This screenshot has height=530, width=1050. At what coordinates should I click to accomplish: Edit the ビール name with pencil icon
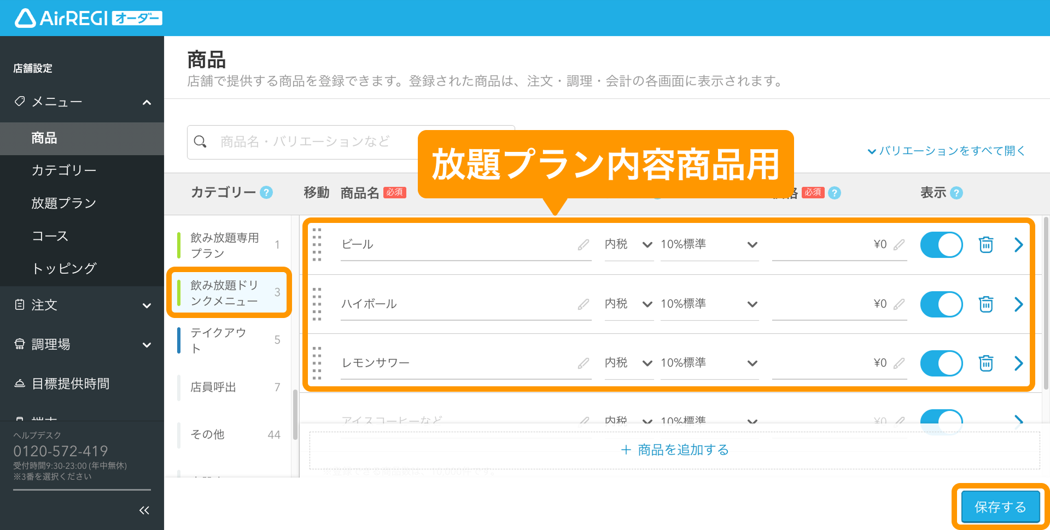pos(584,245)
